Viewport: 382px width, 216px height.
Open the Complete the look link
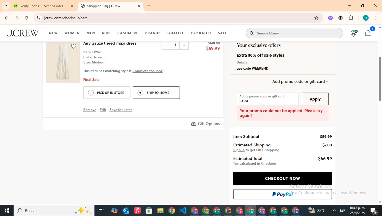(147, 71)
